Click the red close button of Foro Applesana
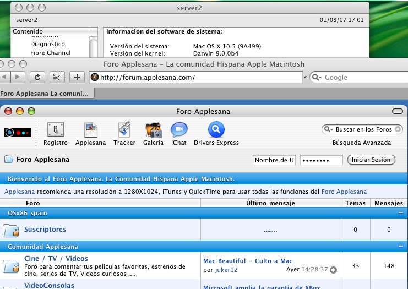This screenshot has width=408, height=289. pos(8,111)
